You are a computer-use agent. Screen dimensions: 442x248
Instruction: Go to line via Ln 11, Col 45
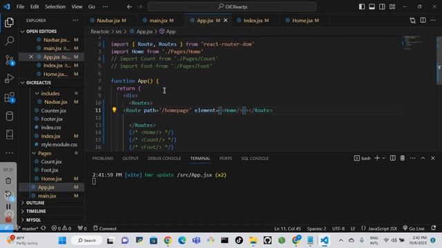pos(287,229)
